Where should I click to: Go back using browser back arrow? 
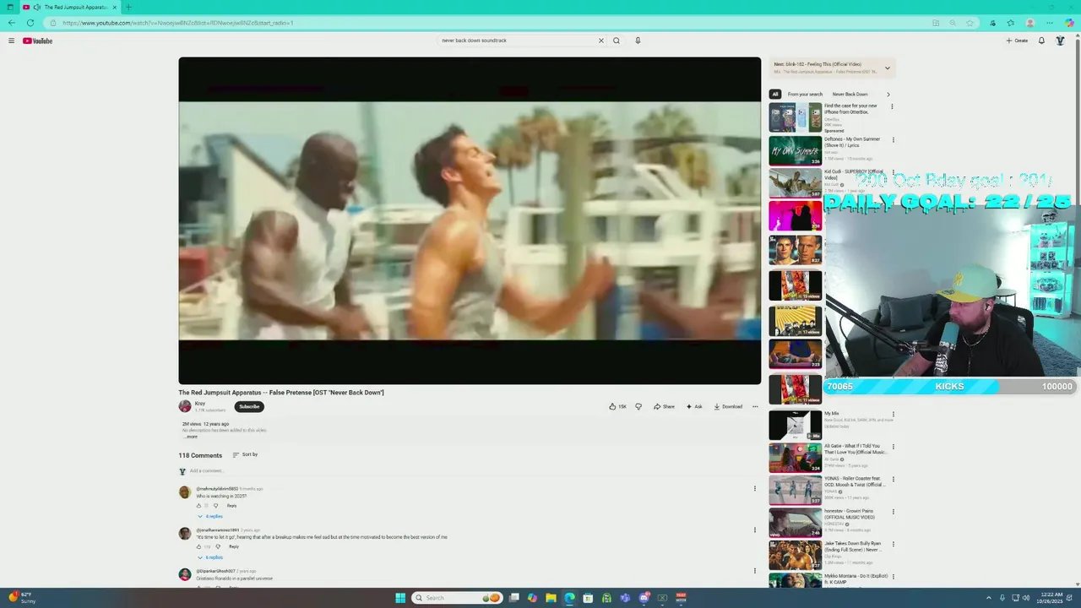coord(11,23)
